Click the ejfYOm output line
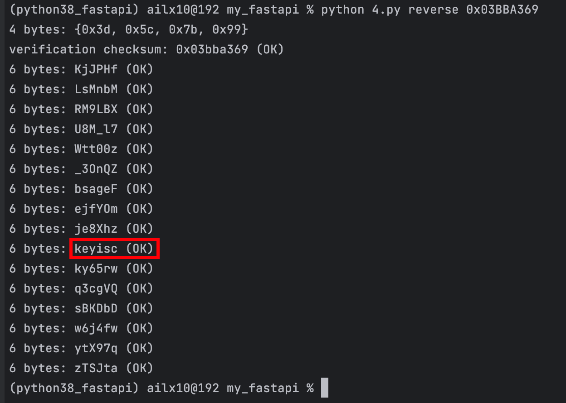 (x=81, y=209)
